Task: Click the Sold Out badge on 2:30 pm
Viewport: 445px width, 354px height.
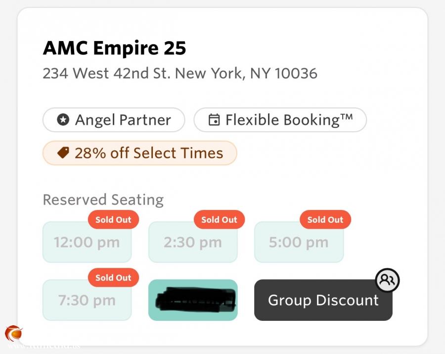Action: click(219, 220)
